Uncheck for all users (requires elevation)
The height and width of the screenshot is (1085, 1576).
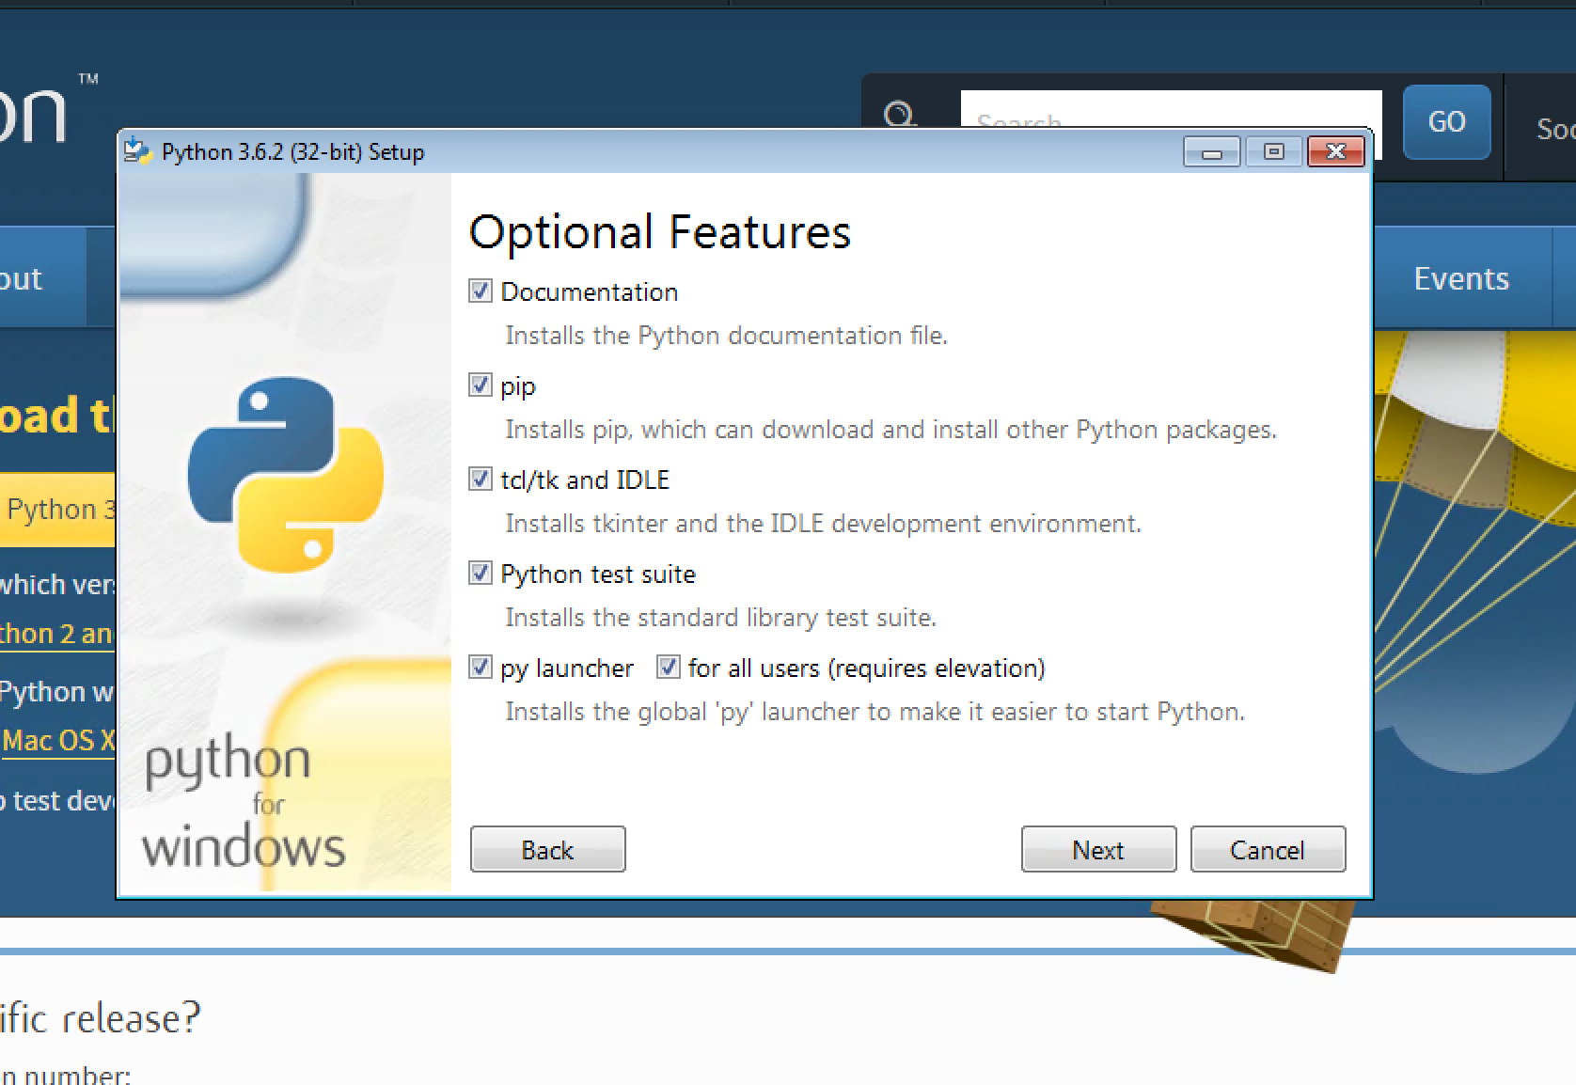(x=669, y=668)
